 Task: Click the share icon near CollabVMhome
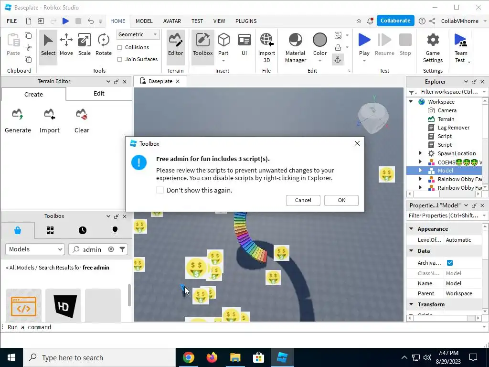pyautogui.click(x=432, y=21)
